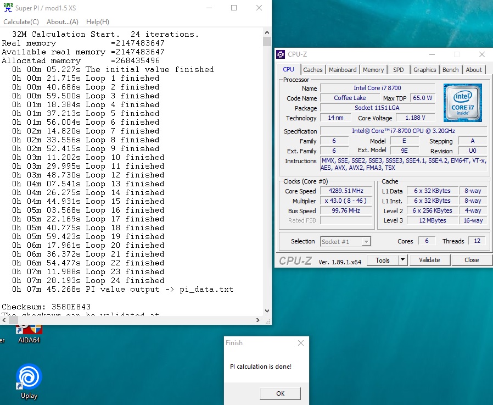Click the Super PI window resize grip
This screenshot has height=405, width=493.
click(x=268, y=321)
